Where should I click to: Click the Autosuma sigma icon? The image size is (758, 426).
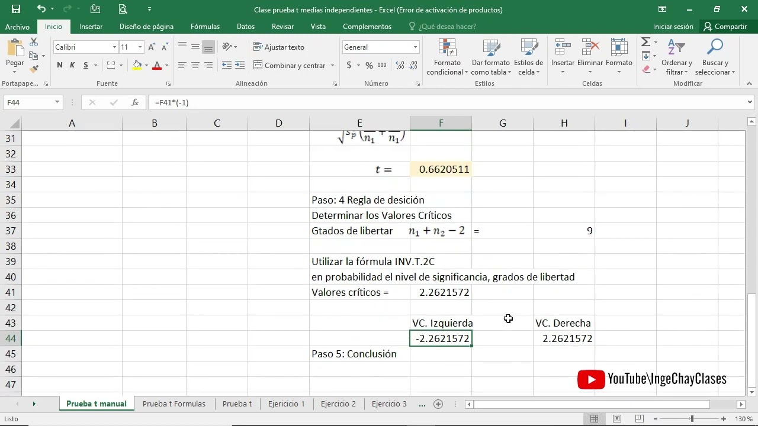pyautogui.click(x=645, y=42)
